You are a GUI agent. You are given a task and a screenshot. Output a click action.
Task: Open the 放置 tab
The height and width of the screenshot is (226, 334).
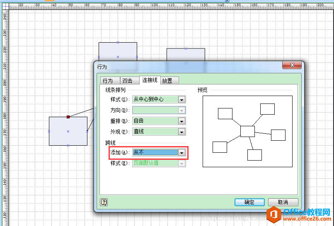[169, 81]
